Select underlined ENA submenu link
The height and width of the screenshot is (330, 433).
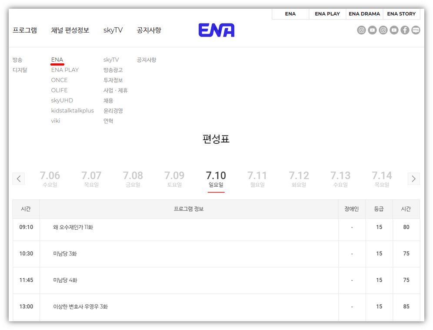[x=57, y=60]
